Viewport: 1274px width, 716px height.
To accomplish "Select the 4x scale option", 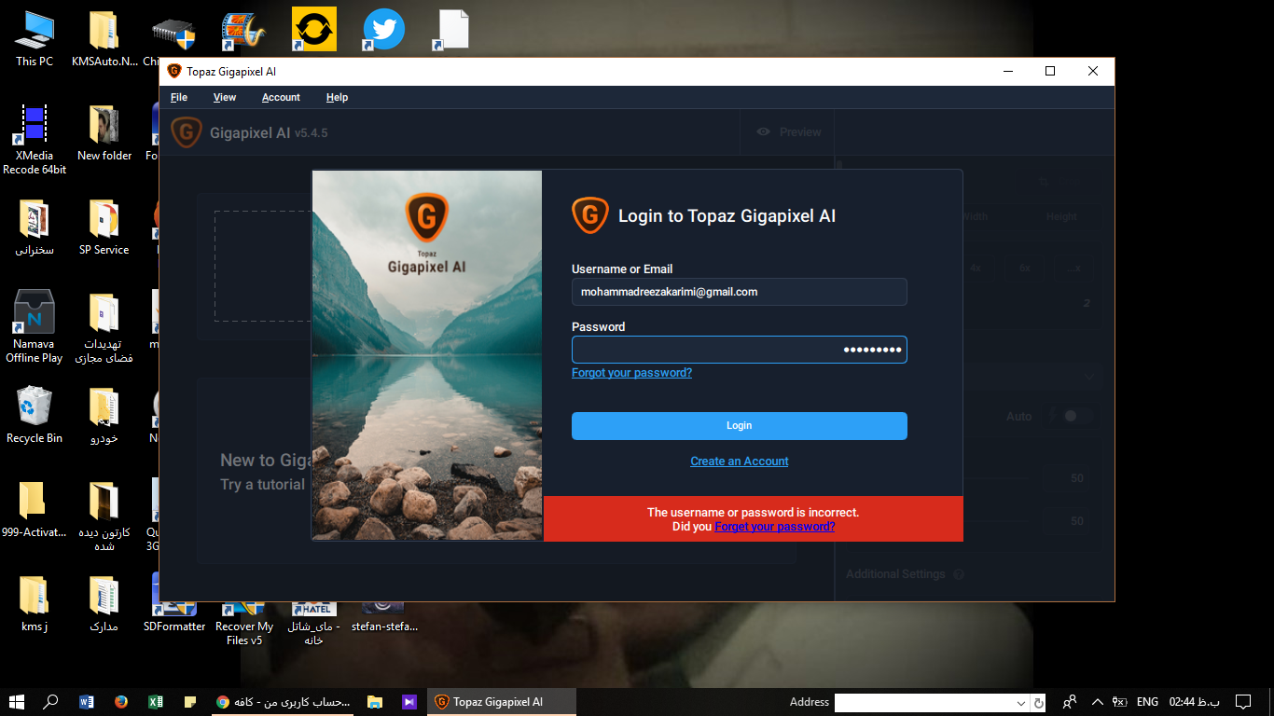I will point(975,268).
